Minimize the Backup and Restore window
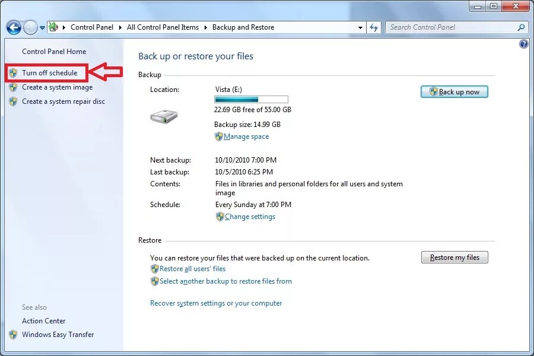 (x=478, y=6)
